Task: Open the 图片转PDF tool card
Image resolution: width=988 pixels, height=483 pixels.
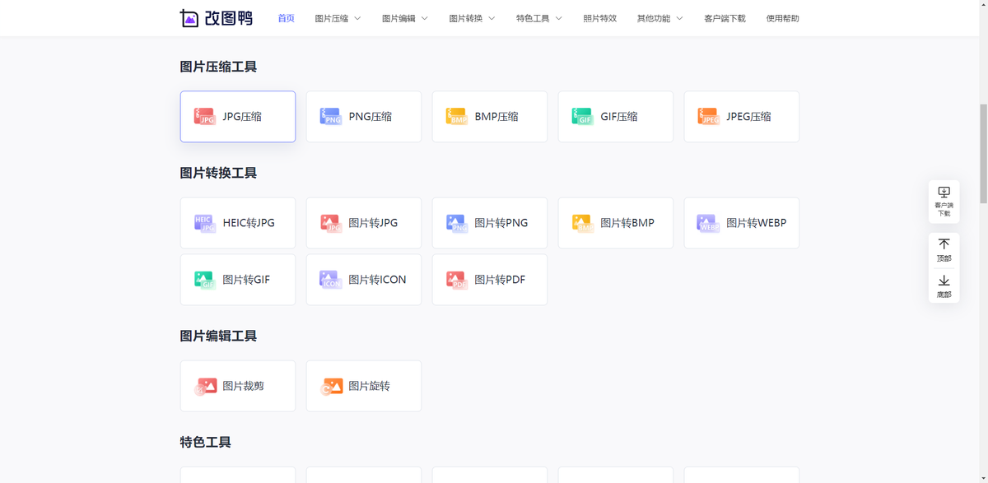Action: [490, 280]
